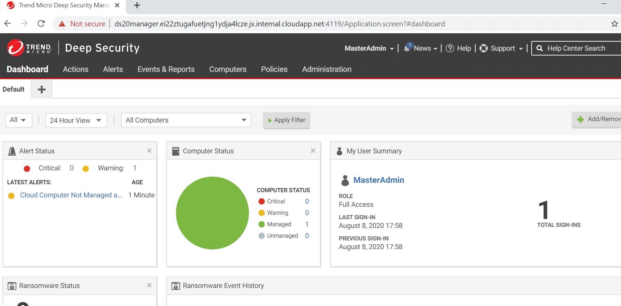Open the Policies menu
This screenshot has width=621, height=306.
point(274,69)
